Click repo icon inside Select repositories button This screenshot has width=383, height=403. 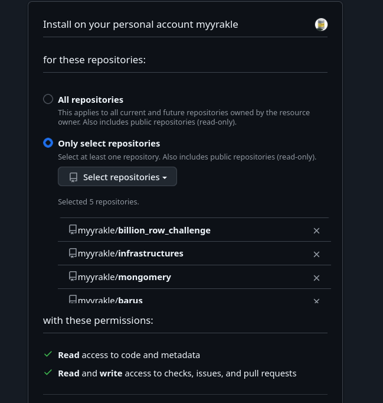pyautogui.click(x=73, y=177)
